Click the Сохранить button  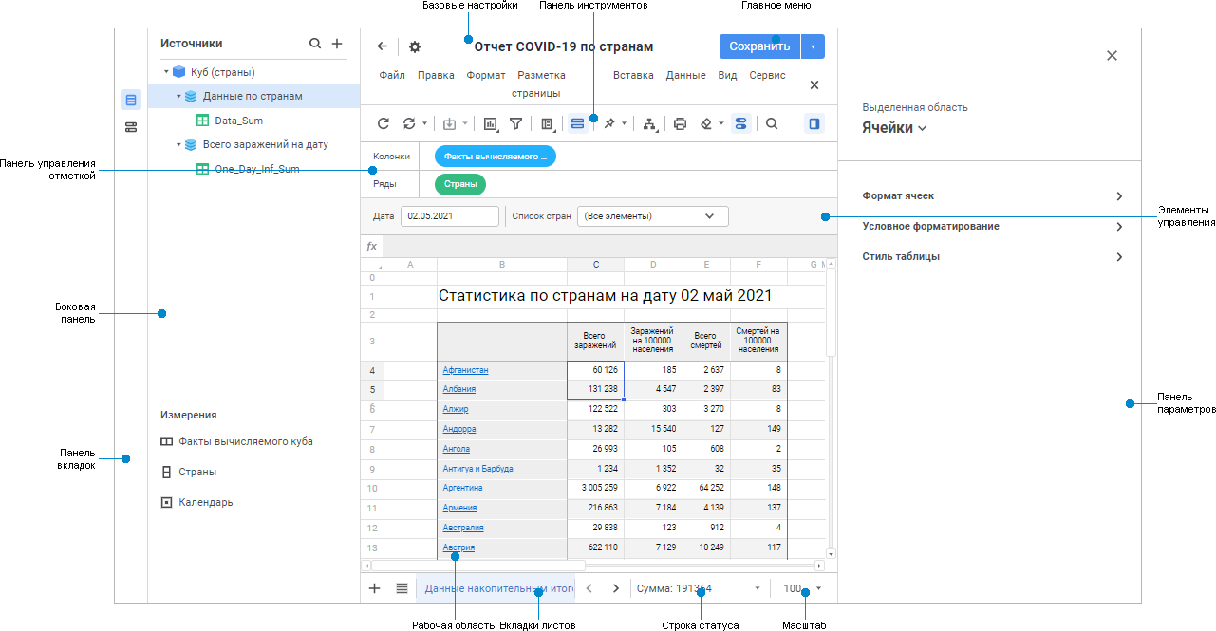pos(759,46)
